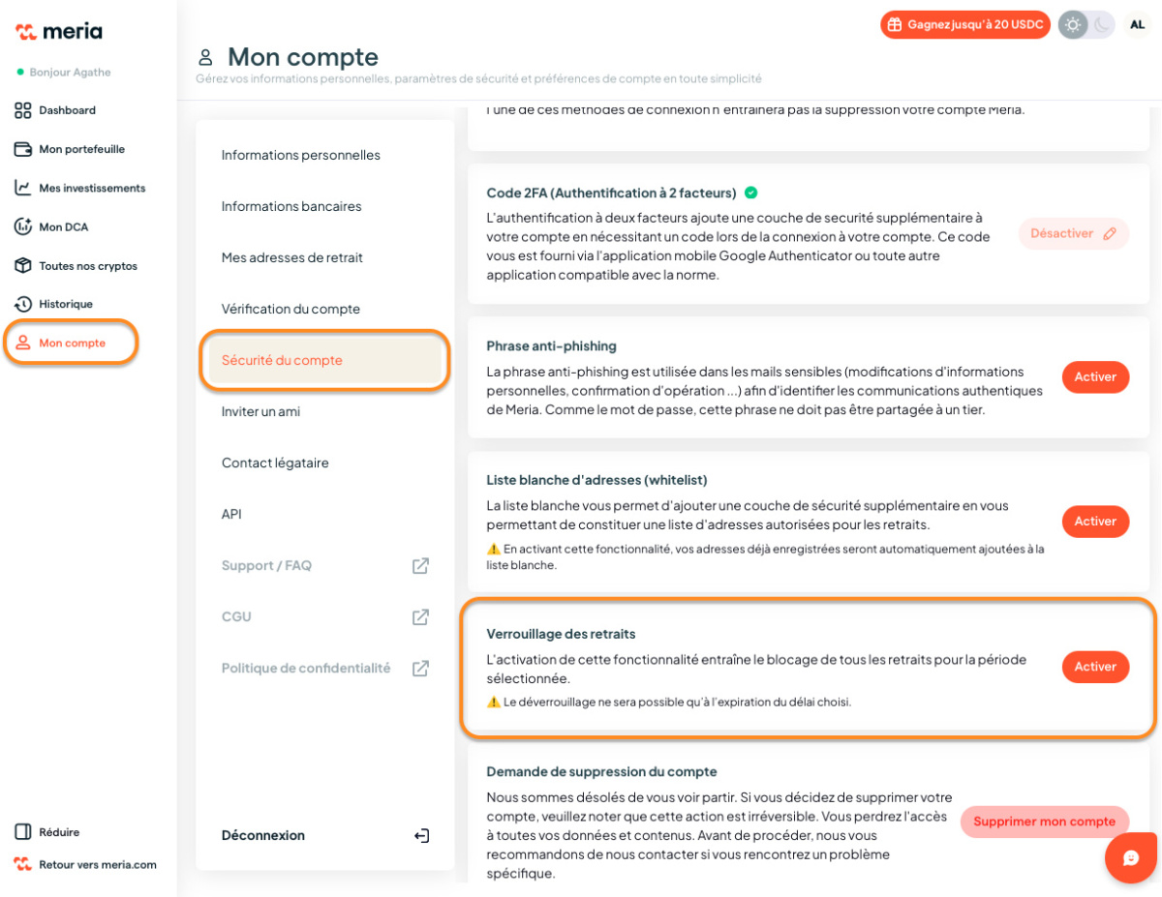Click Demande de suppression du compte heading
1162x897 pixels.
point(601,771)
